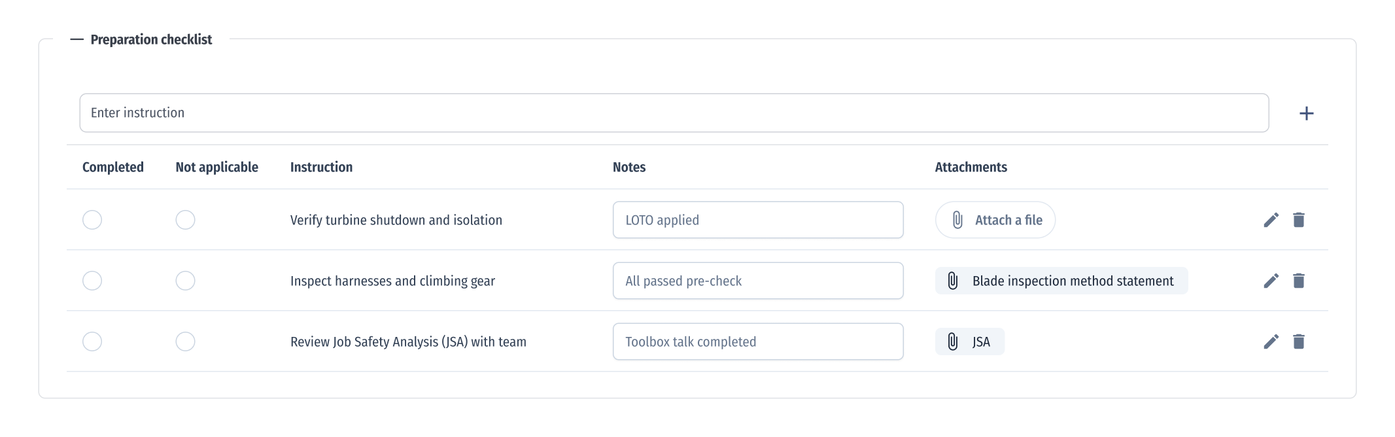Click the Attach a file button

pyautogui.click(x=995, y=220)
